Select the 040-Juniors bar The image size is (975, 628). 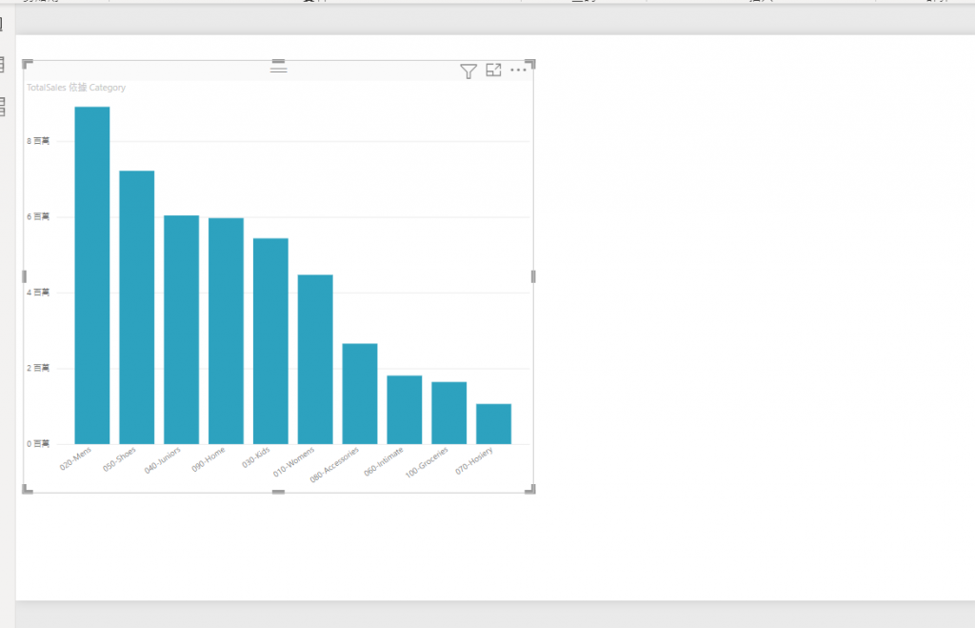182,330
